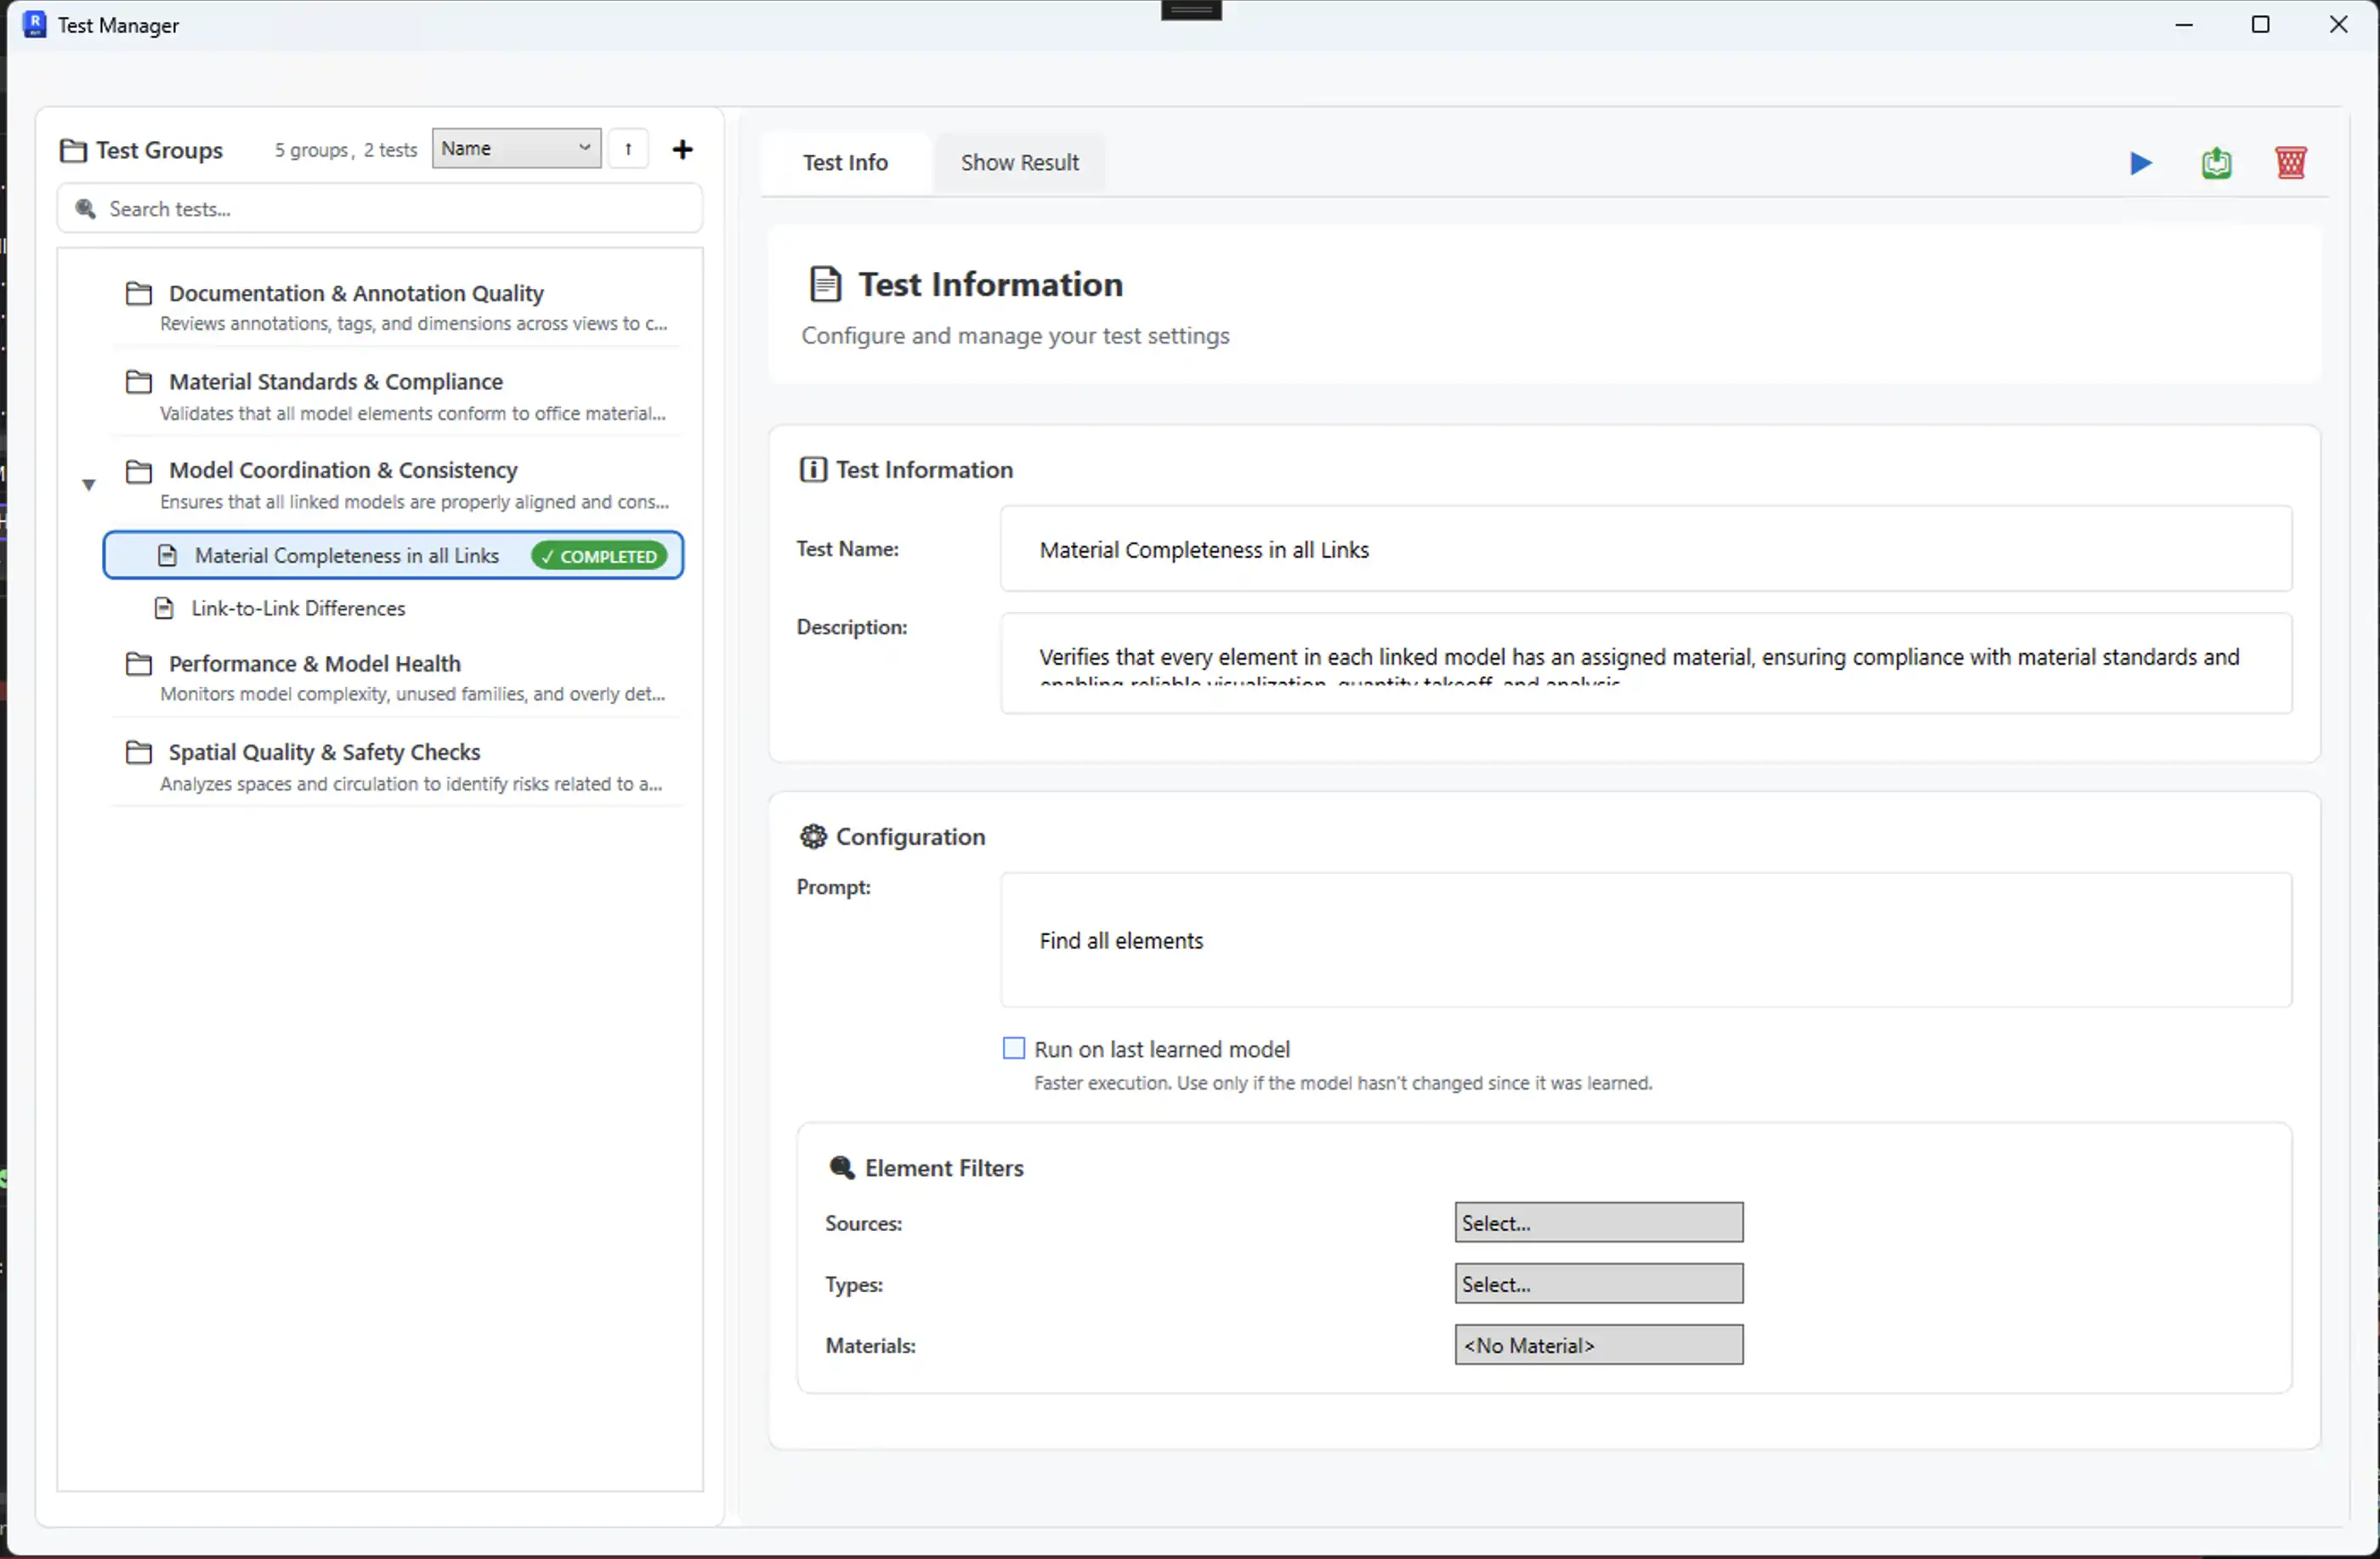Enable Run on last learned model
Screen dimensions: 2380x1559
point(1013,1048)
